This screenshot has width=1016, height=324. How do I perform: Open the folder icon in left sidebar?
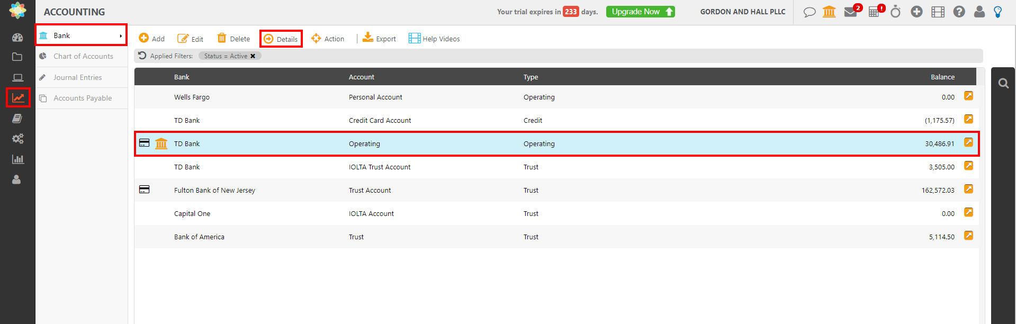[17, 57]
